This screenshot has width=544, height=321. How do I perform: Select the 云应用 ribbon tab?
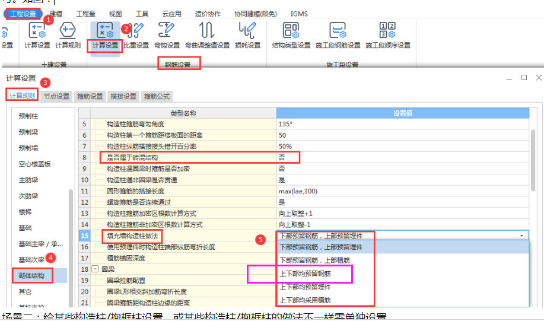pos(171,14)
